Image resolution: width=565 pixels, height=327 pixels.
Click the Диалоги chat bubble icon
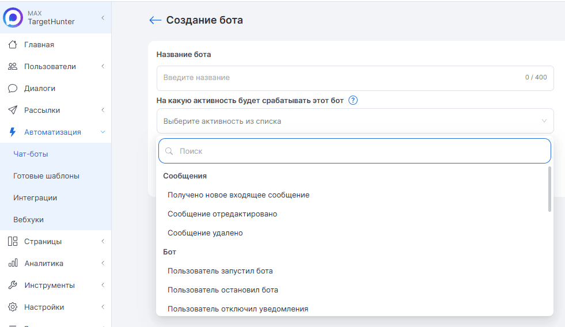click(13, 88)
